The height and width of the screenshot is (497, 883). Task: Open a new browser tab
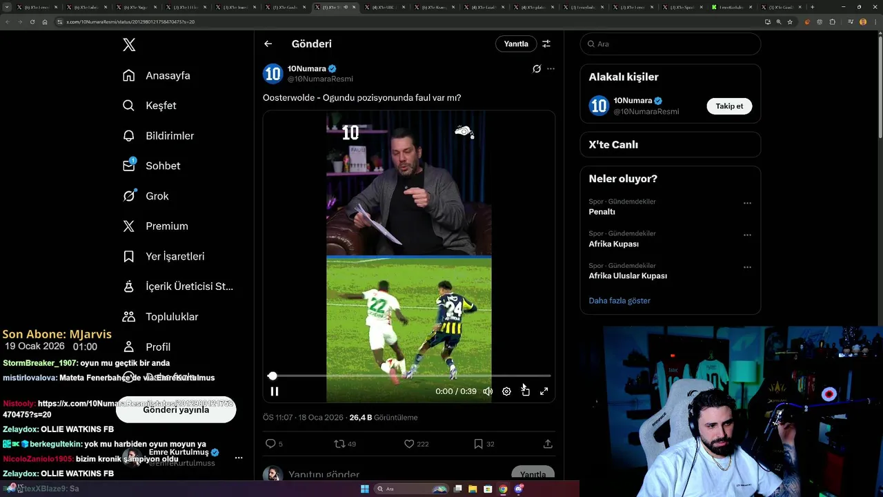812,7
